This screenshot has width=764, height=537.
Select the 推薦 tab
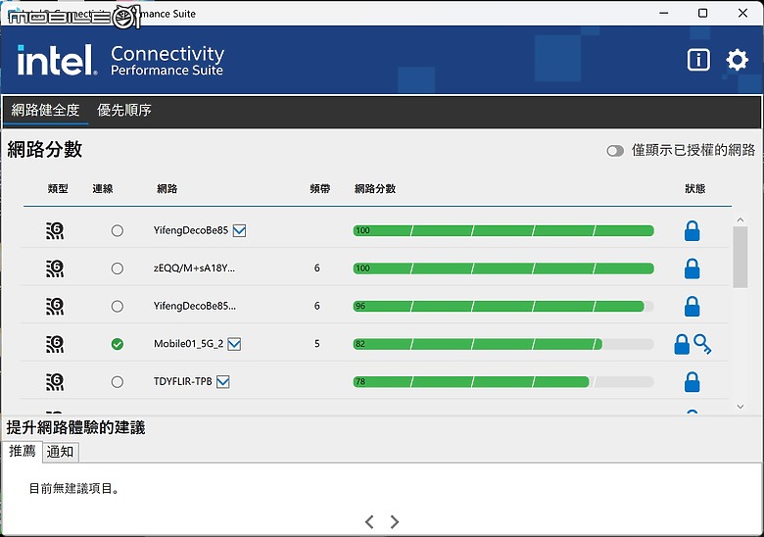tap(22, 451)
